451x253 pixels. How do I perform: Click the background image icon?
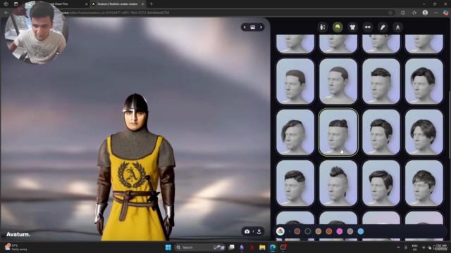(x=252, y=27)
